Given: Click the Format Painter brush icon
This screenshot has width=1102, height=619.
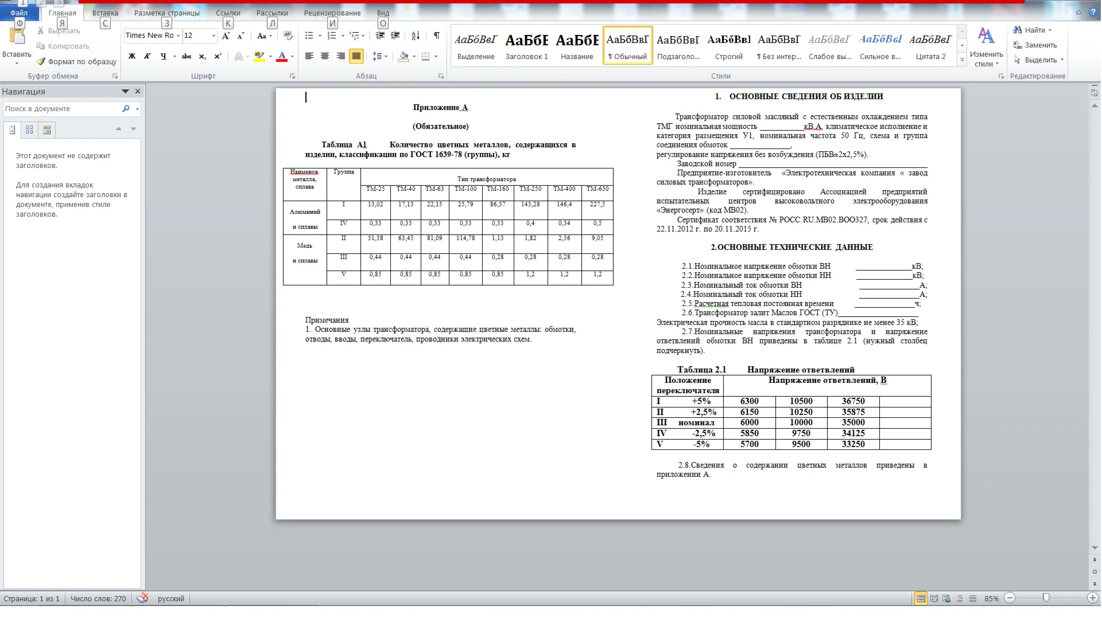Looking at the screenshot, I should click(41, 61).
